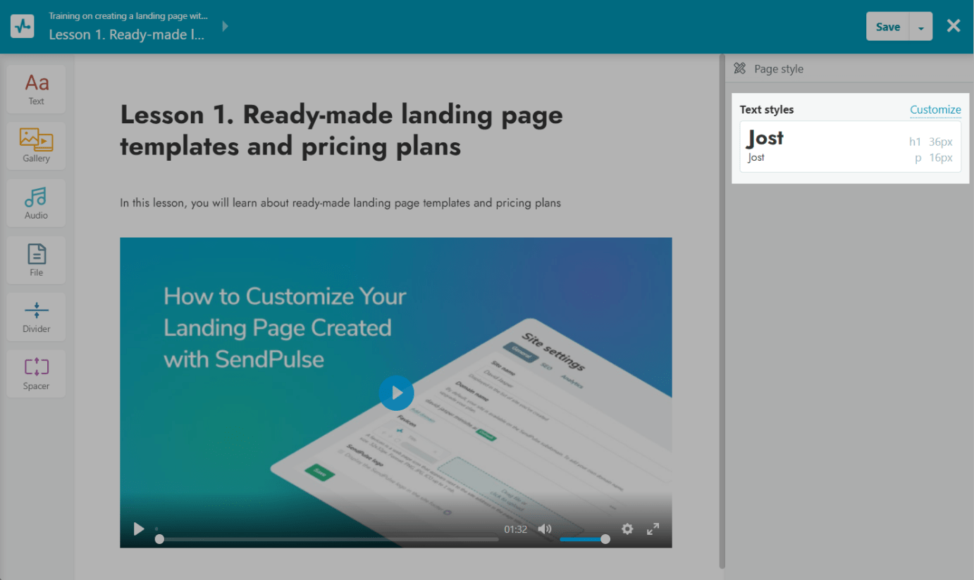Viewport: 974px width, 580px height.
Task: Save the lesson
Action: [x=887, y=27]
